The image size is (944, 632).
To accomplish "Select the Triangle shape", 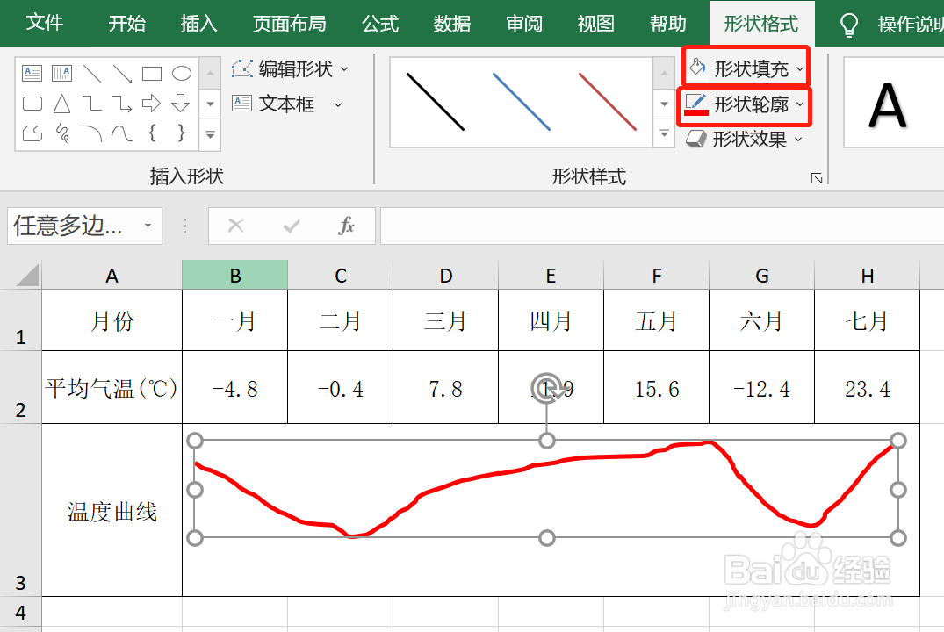I will point(62,104).
